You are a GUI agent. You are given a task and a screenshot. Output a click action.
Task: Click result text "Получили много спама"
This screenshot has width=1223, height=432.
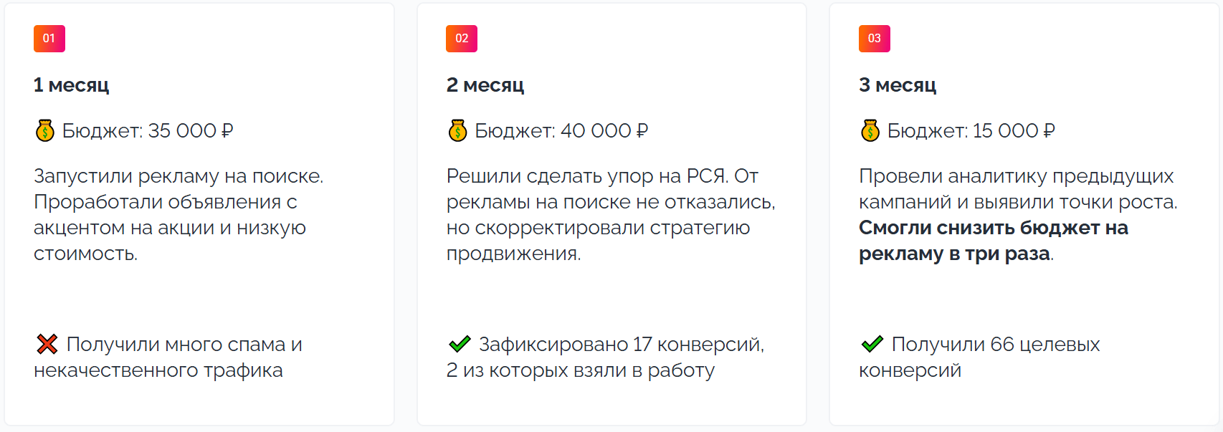[x=184, y=345]
